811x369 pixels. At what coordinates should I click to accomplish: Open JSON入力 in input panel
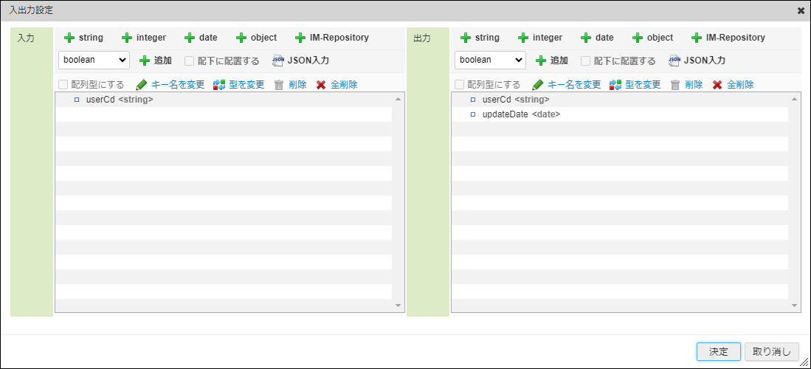(x=300, y=61)
